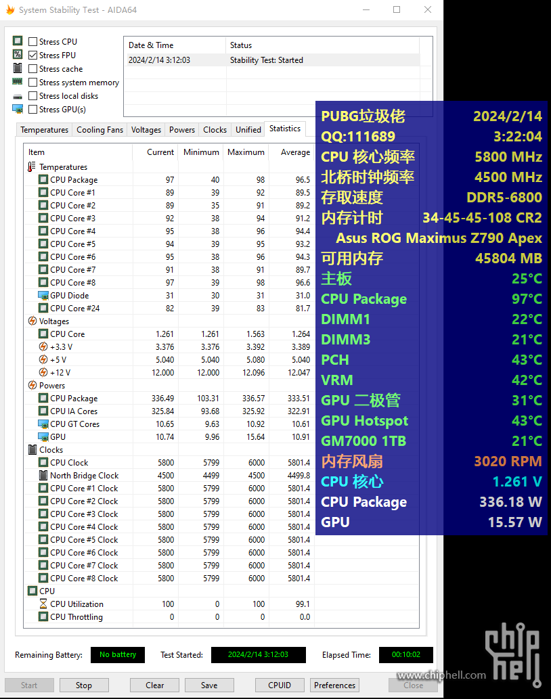Go to the Powers tab

point(182,130)
